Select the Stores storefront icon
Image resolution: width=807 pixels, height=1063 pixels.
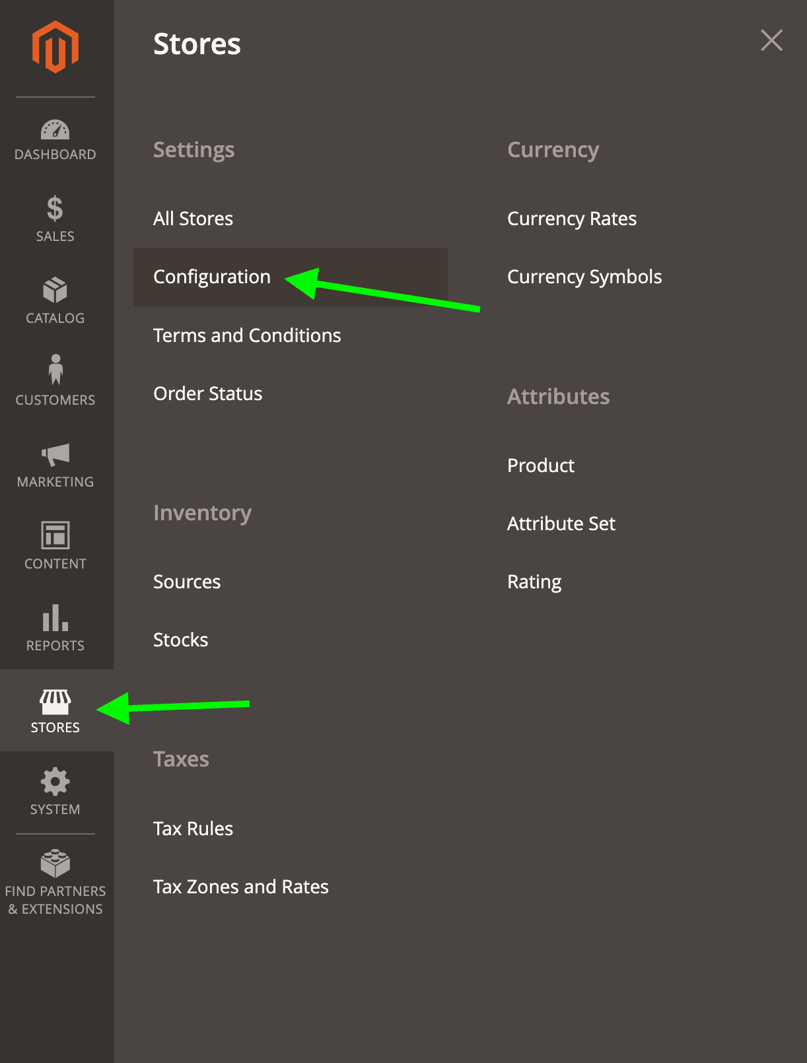click(55, 701)
